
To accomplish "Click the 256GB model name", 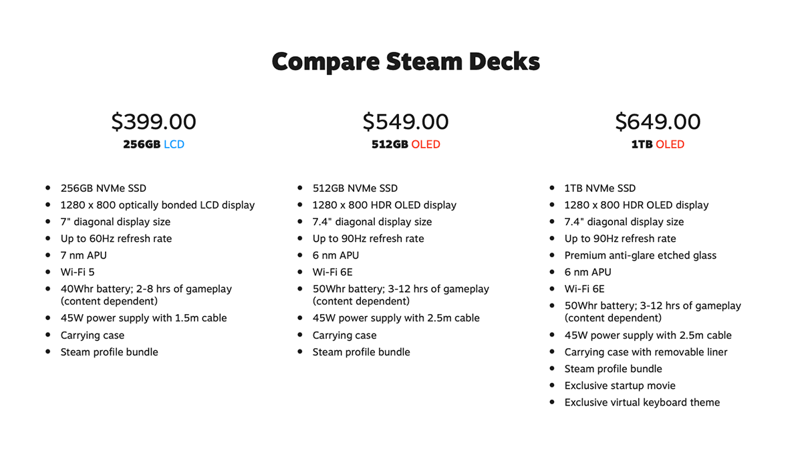I will click(142, 144).
